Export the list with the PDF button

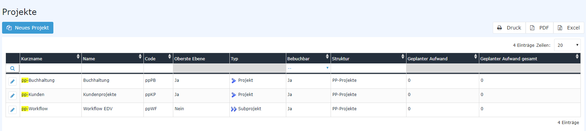(540, 28)
